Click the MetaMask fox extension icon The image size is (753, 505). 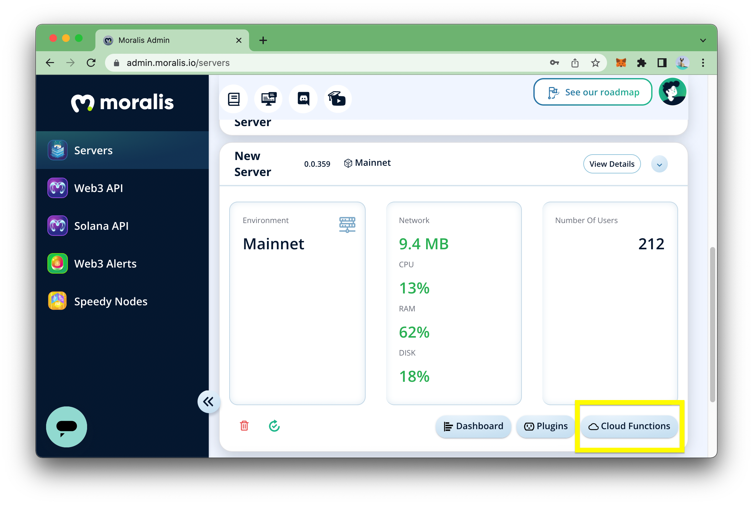click(621, 62)
